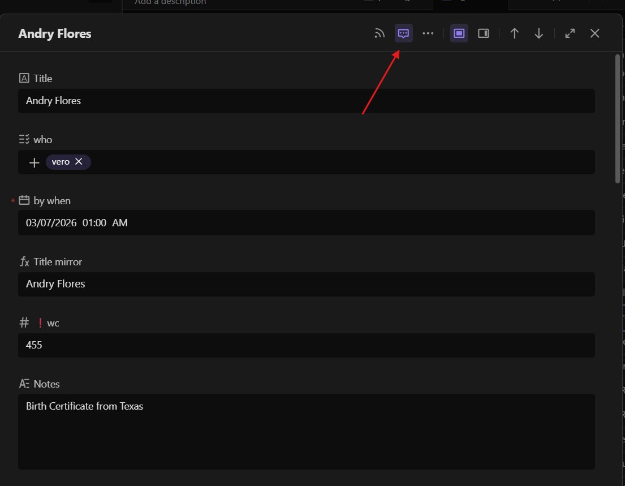Image resolution: width=625 pixels, height=486 pixels.
Task: Edit the date 03/07/2026
Action: tap(51, 223)
